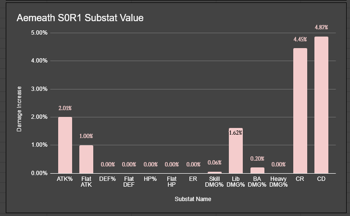The height and width of the screenshot is (216, 350).
Task: Select the CD bar
Action: (x=322, y=105)
